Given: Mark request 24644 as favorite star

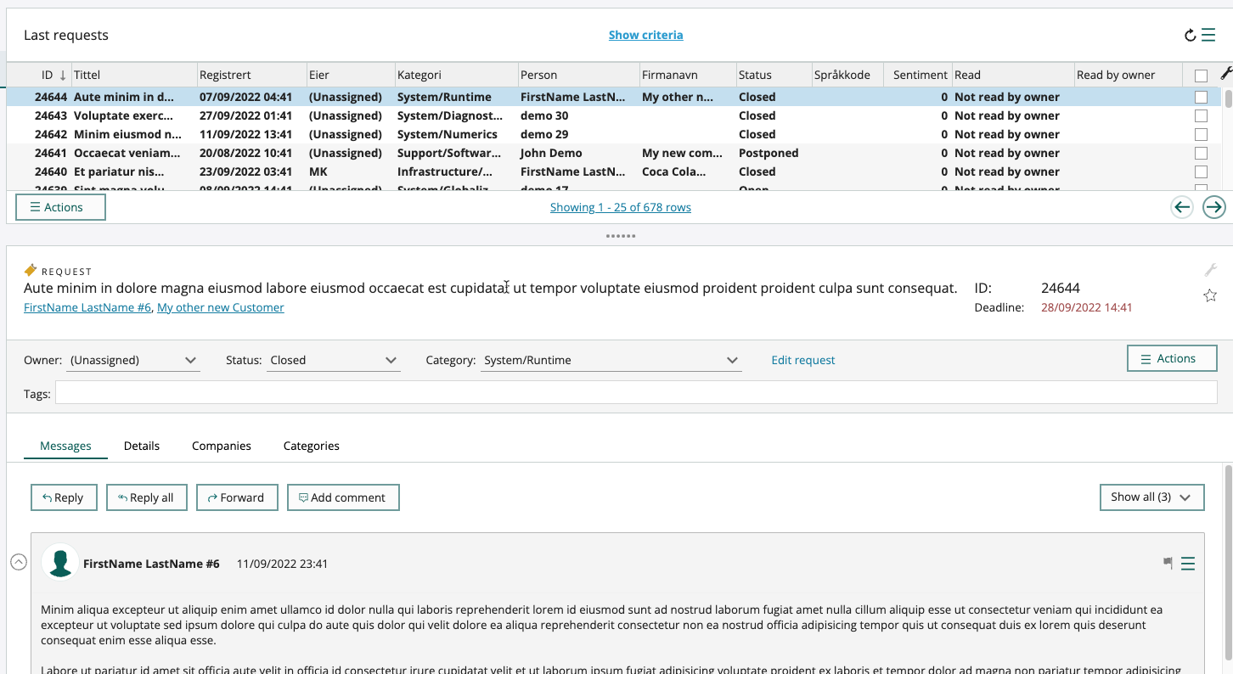Looking at the screenshot, I should 1210,295.
